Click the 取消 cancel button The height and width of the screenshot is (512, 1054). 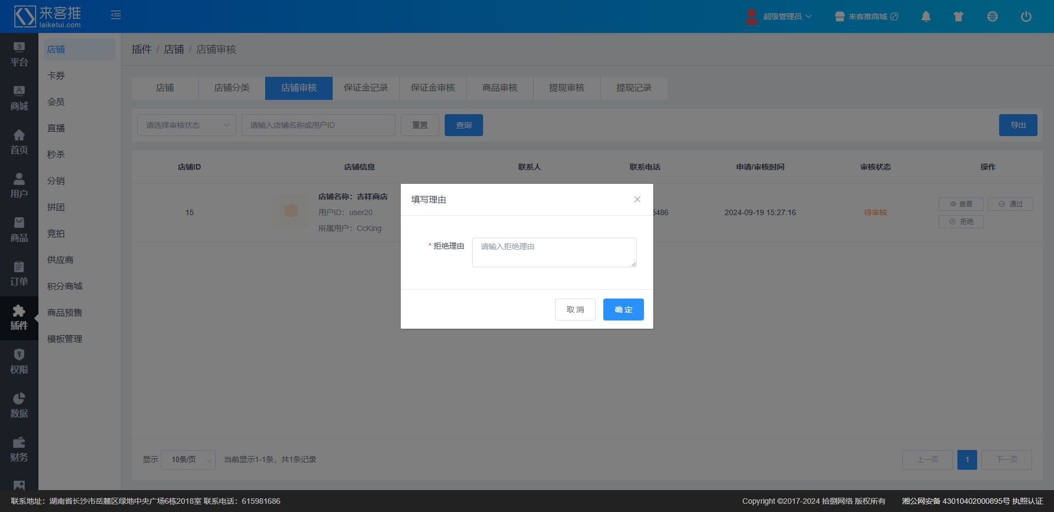tap(575, 310)
